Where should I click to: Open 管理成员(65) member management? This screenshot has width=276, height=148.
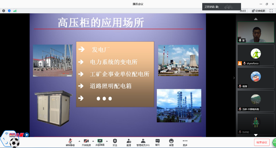[x=143, y=142]
